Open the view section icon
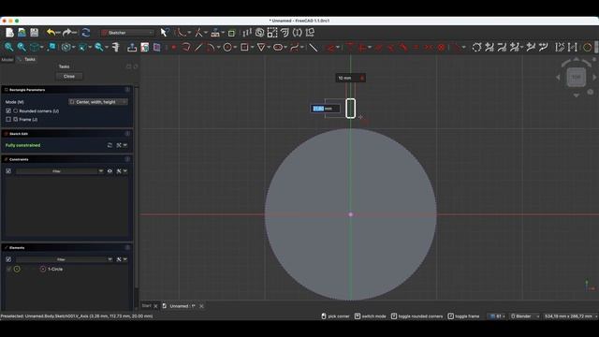 157,47
